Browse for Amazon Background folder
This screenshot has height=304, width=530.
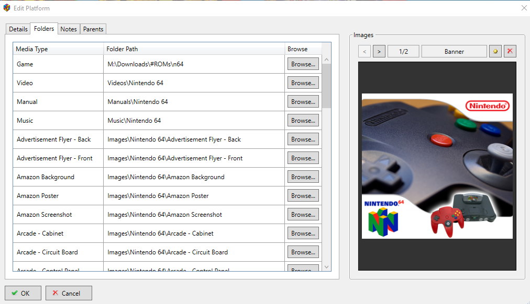click(303, 177)
